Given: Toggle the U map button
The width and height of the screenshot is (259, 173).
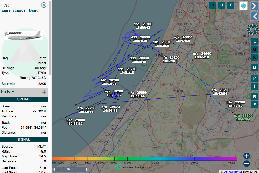Looking at the screenshot, I should (x=213, y=5).
